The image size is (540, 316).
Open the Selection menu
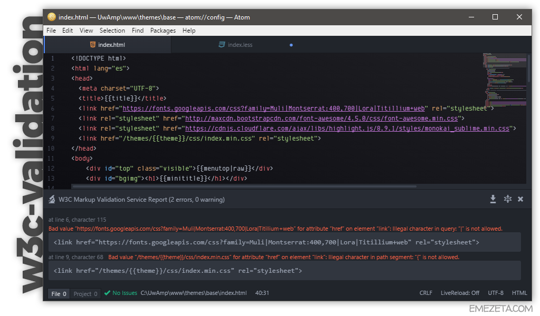(112, 31)
